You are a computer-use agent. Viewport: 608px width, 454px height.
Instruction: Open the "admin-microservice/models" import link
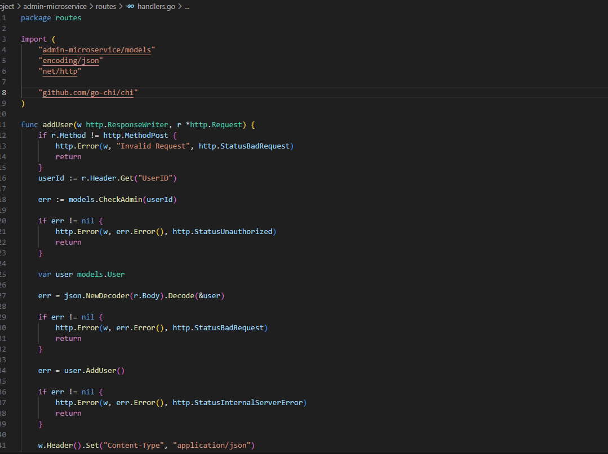pyautogui.click(x=96, y=50)
